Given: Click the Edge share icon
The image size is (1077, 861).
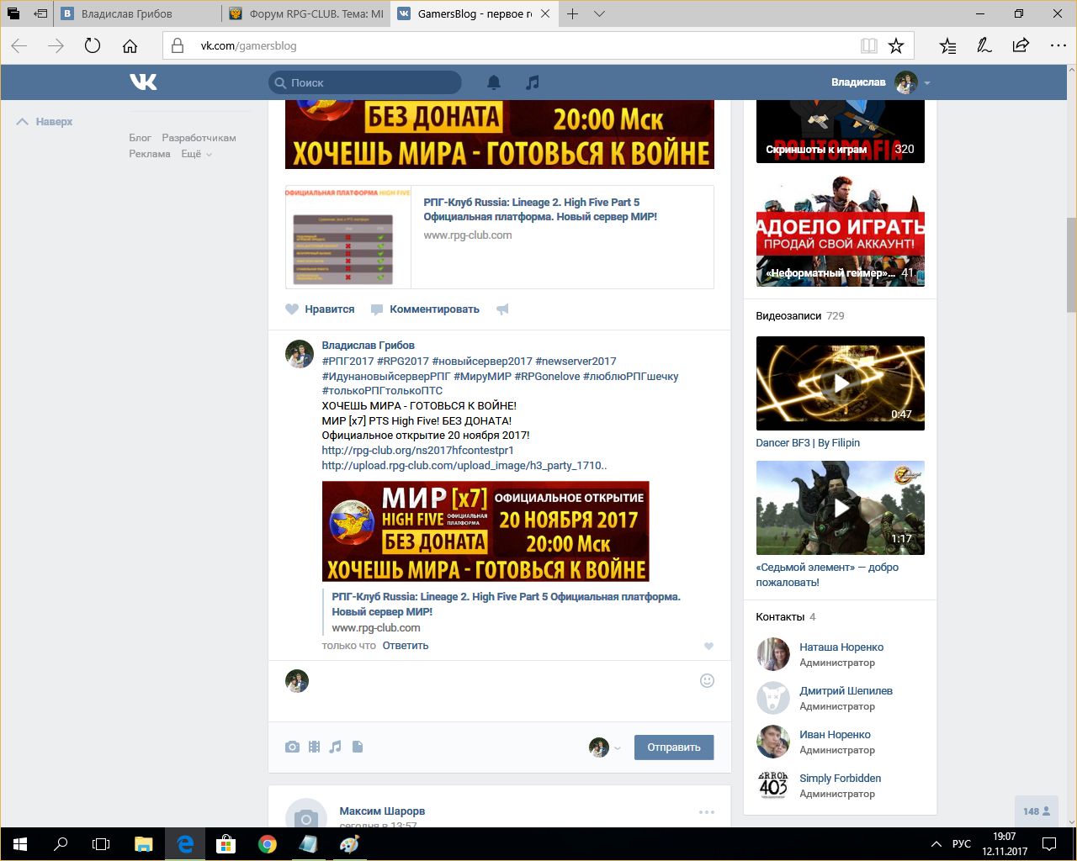Looking at the screenshot, I should click(1021, 46).
